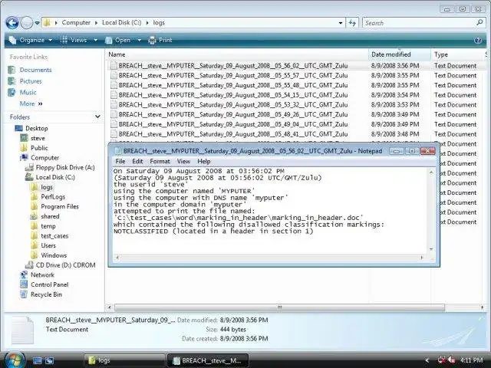Select Control Panel in folder tree
Viewport: 491px width, 368px height.
[x=49, y=284]
